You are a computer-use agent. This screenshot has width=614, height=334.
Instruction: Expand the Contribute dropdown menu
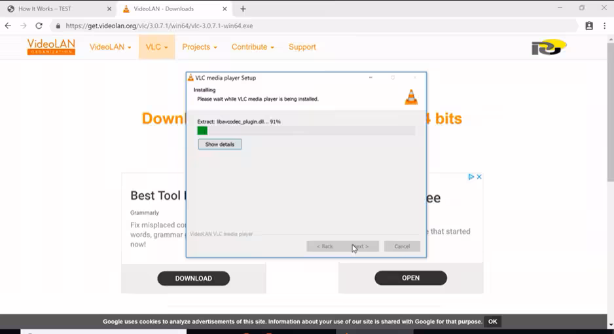click(253, 47)
